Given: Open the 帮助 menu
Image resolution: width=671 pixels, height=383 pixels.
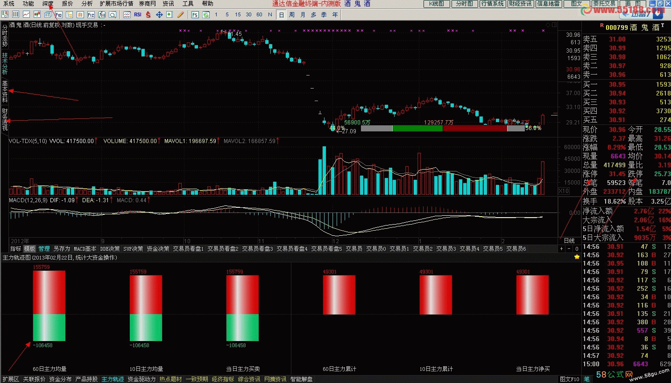Looking at the screenshot, I should click(x=208, y=4).
